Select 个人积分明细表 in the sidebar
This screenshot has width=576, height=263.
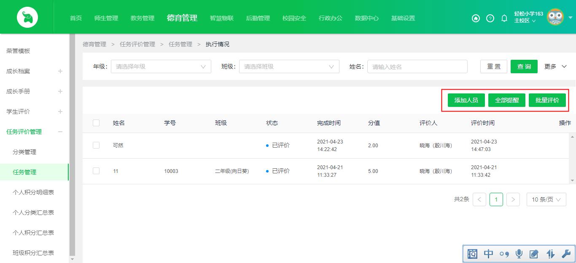pyautogui.click(x=34, y=192)
